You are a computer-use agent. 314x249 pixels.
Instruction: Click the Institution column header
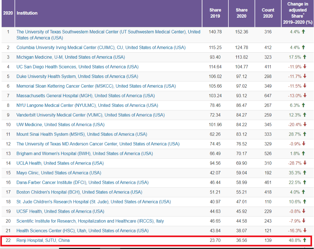[x=27, y=13]
